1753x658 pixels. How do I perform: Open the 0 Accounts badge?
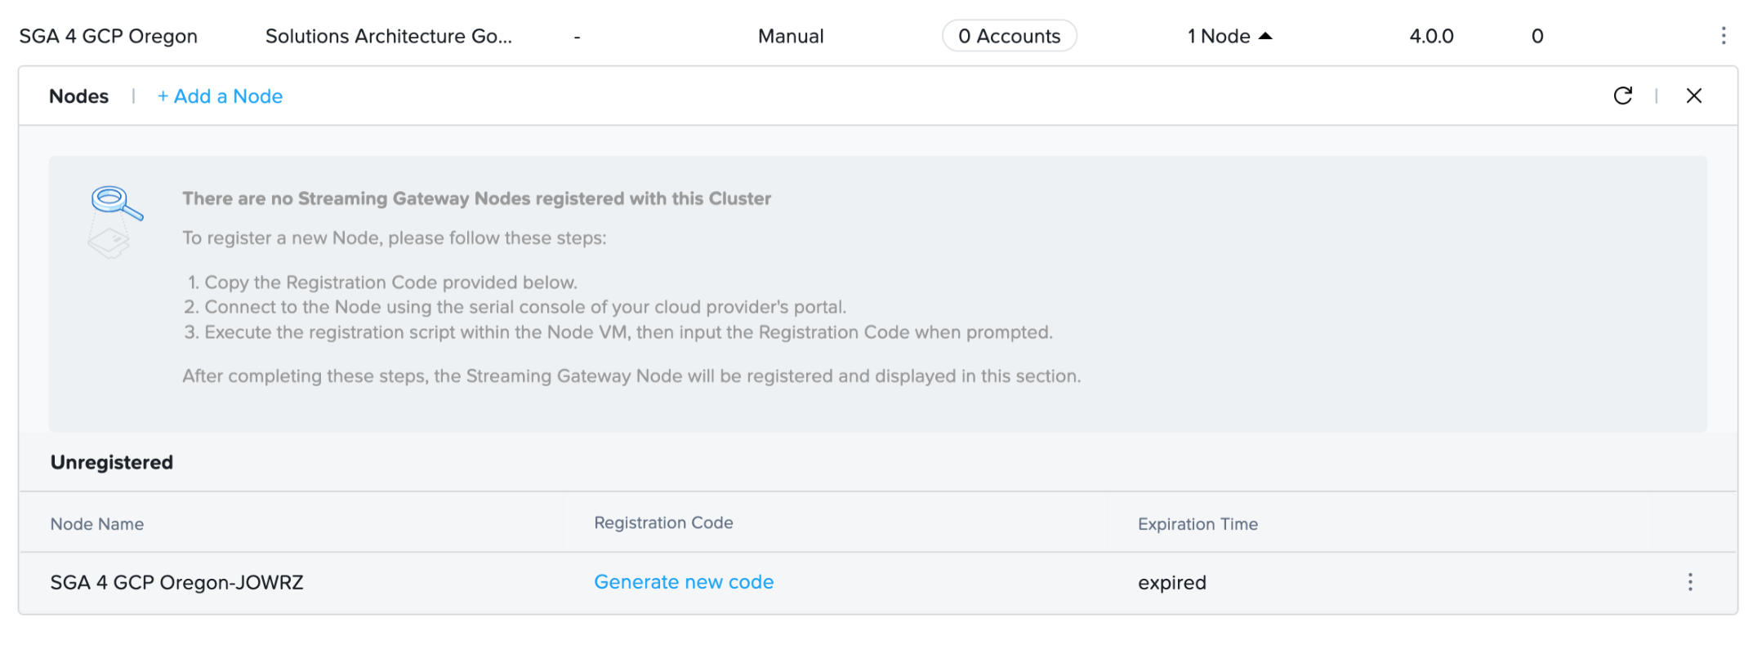tap(1009, 36)
